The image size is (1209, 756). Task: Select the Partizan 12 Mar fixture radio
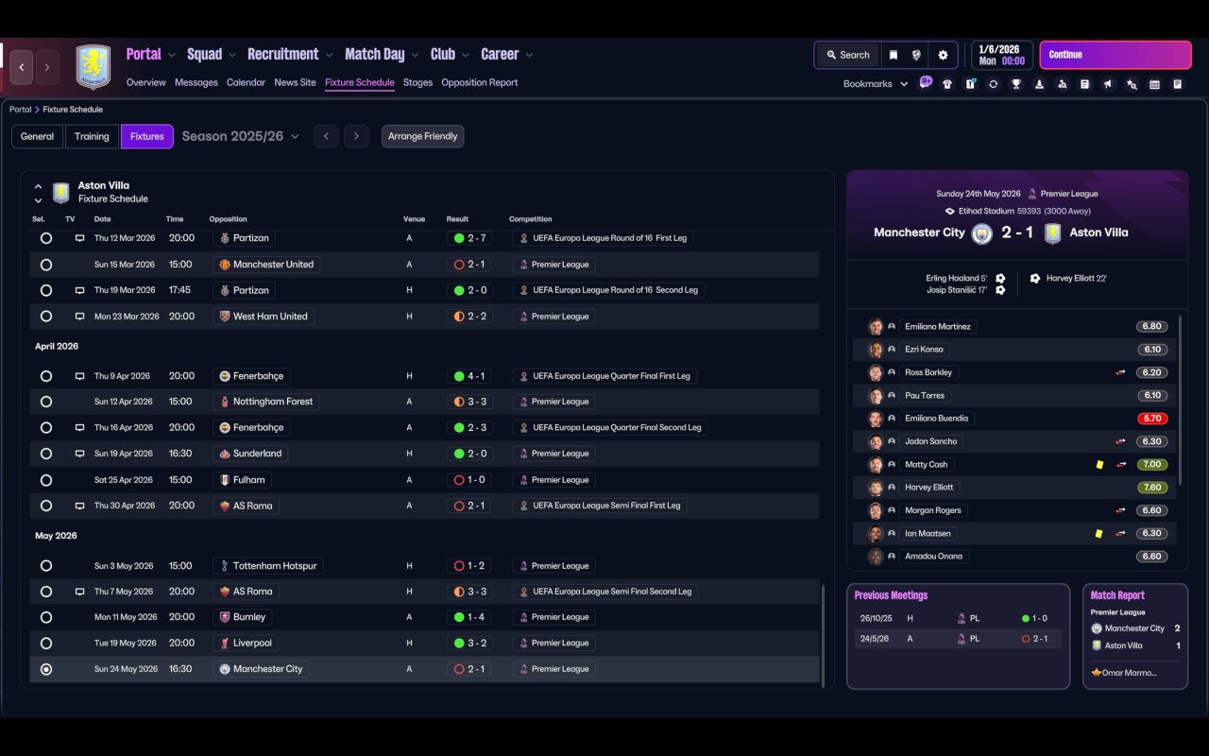46,238
